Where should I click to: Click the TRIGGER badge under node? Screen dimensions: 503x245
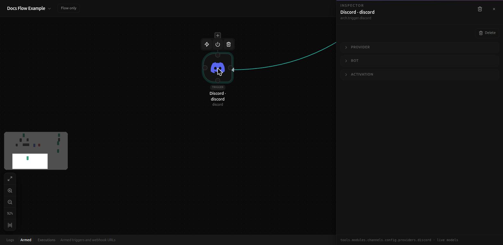click(x=218, y=87)
